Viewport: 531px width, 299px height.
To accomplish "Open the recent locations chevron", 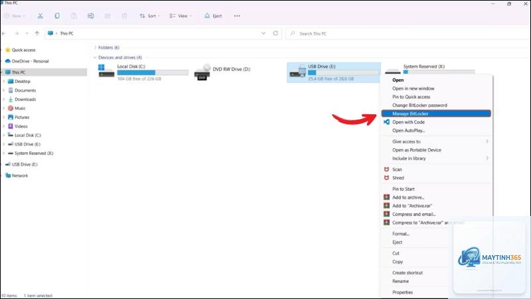I will pos(27,33).
